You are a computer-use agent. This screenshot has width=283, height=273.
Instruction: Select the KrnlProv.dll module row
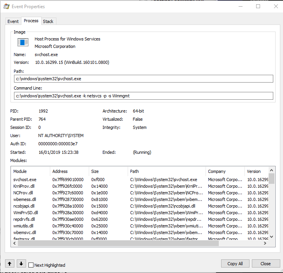click(x=140, y=186)
